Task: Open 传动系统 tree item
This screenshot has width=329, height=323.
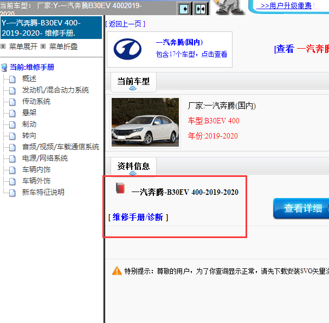Action: pos(36,101)
